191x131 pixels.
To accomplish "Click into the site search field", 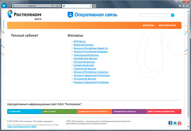I will (x=155, y=15).
